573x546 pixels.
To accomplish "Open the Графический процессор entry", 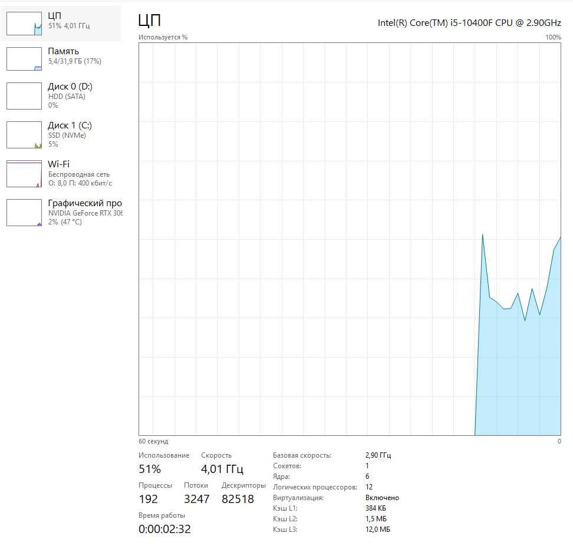I will point(61,213).
